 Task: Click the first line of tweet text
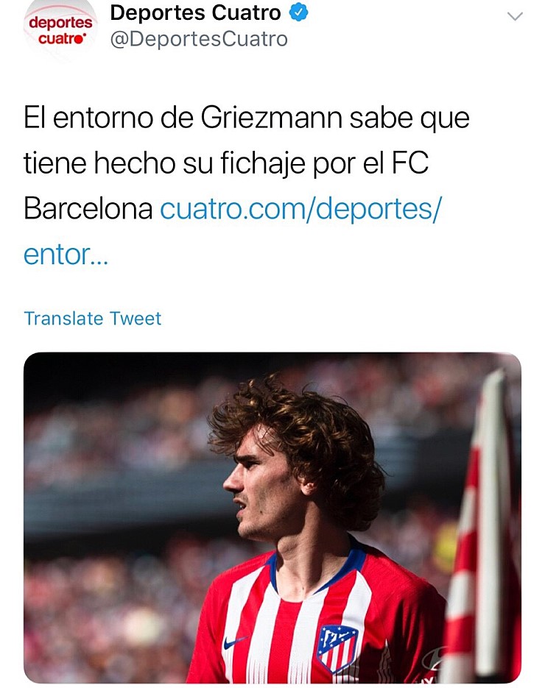247,118
